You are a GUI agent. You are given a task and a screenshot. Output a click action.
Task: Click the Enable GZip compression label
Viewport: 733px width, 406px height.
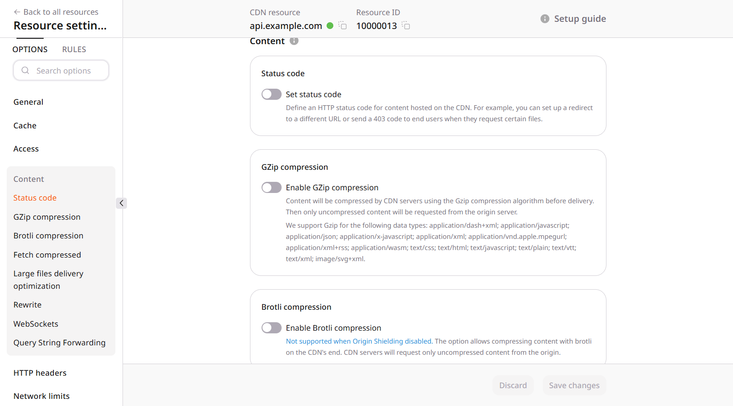(x=332, y=188)
